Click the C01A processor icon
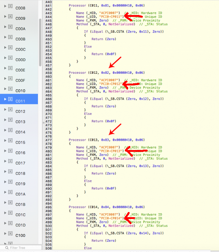 coord(10,192)
